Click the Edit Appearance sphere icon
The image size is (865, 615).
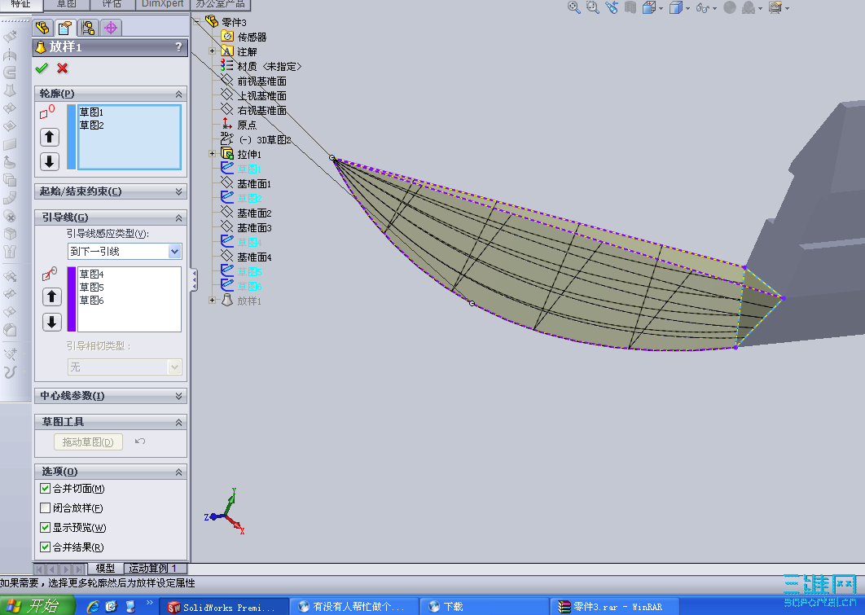click(x=729, y=7)
